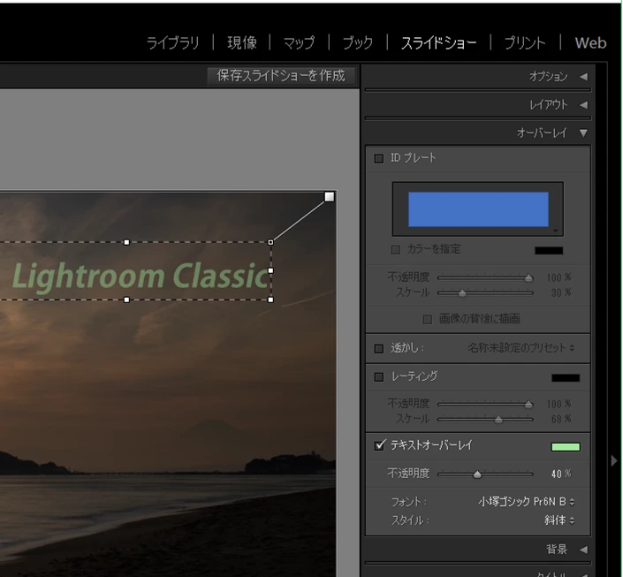Open the green text overlay color swatch
The image size is (623, 577).
[566, 447]
